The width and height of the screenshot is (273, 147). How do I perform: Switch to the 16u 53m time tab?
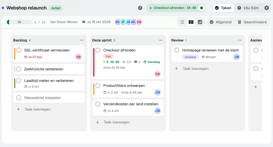[248, 8]
